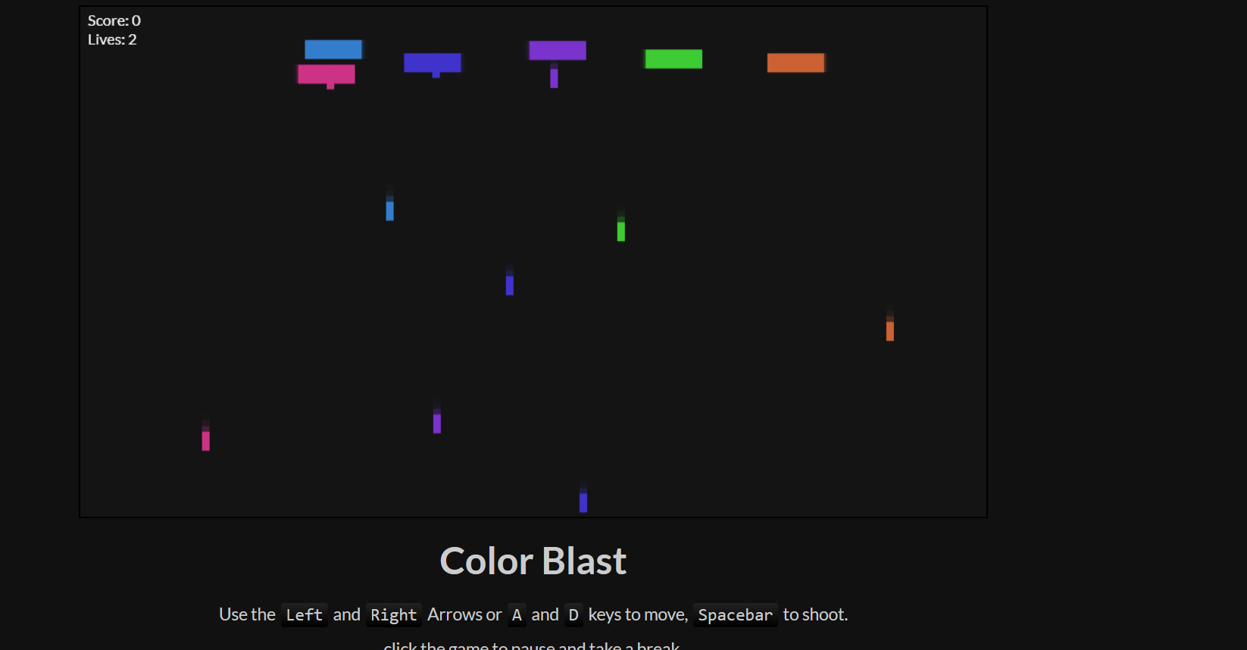
Task: Click the Left key label
Action: [305, 615]
